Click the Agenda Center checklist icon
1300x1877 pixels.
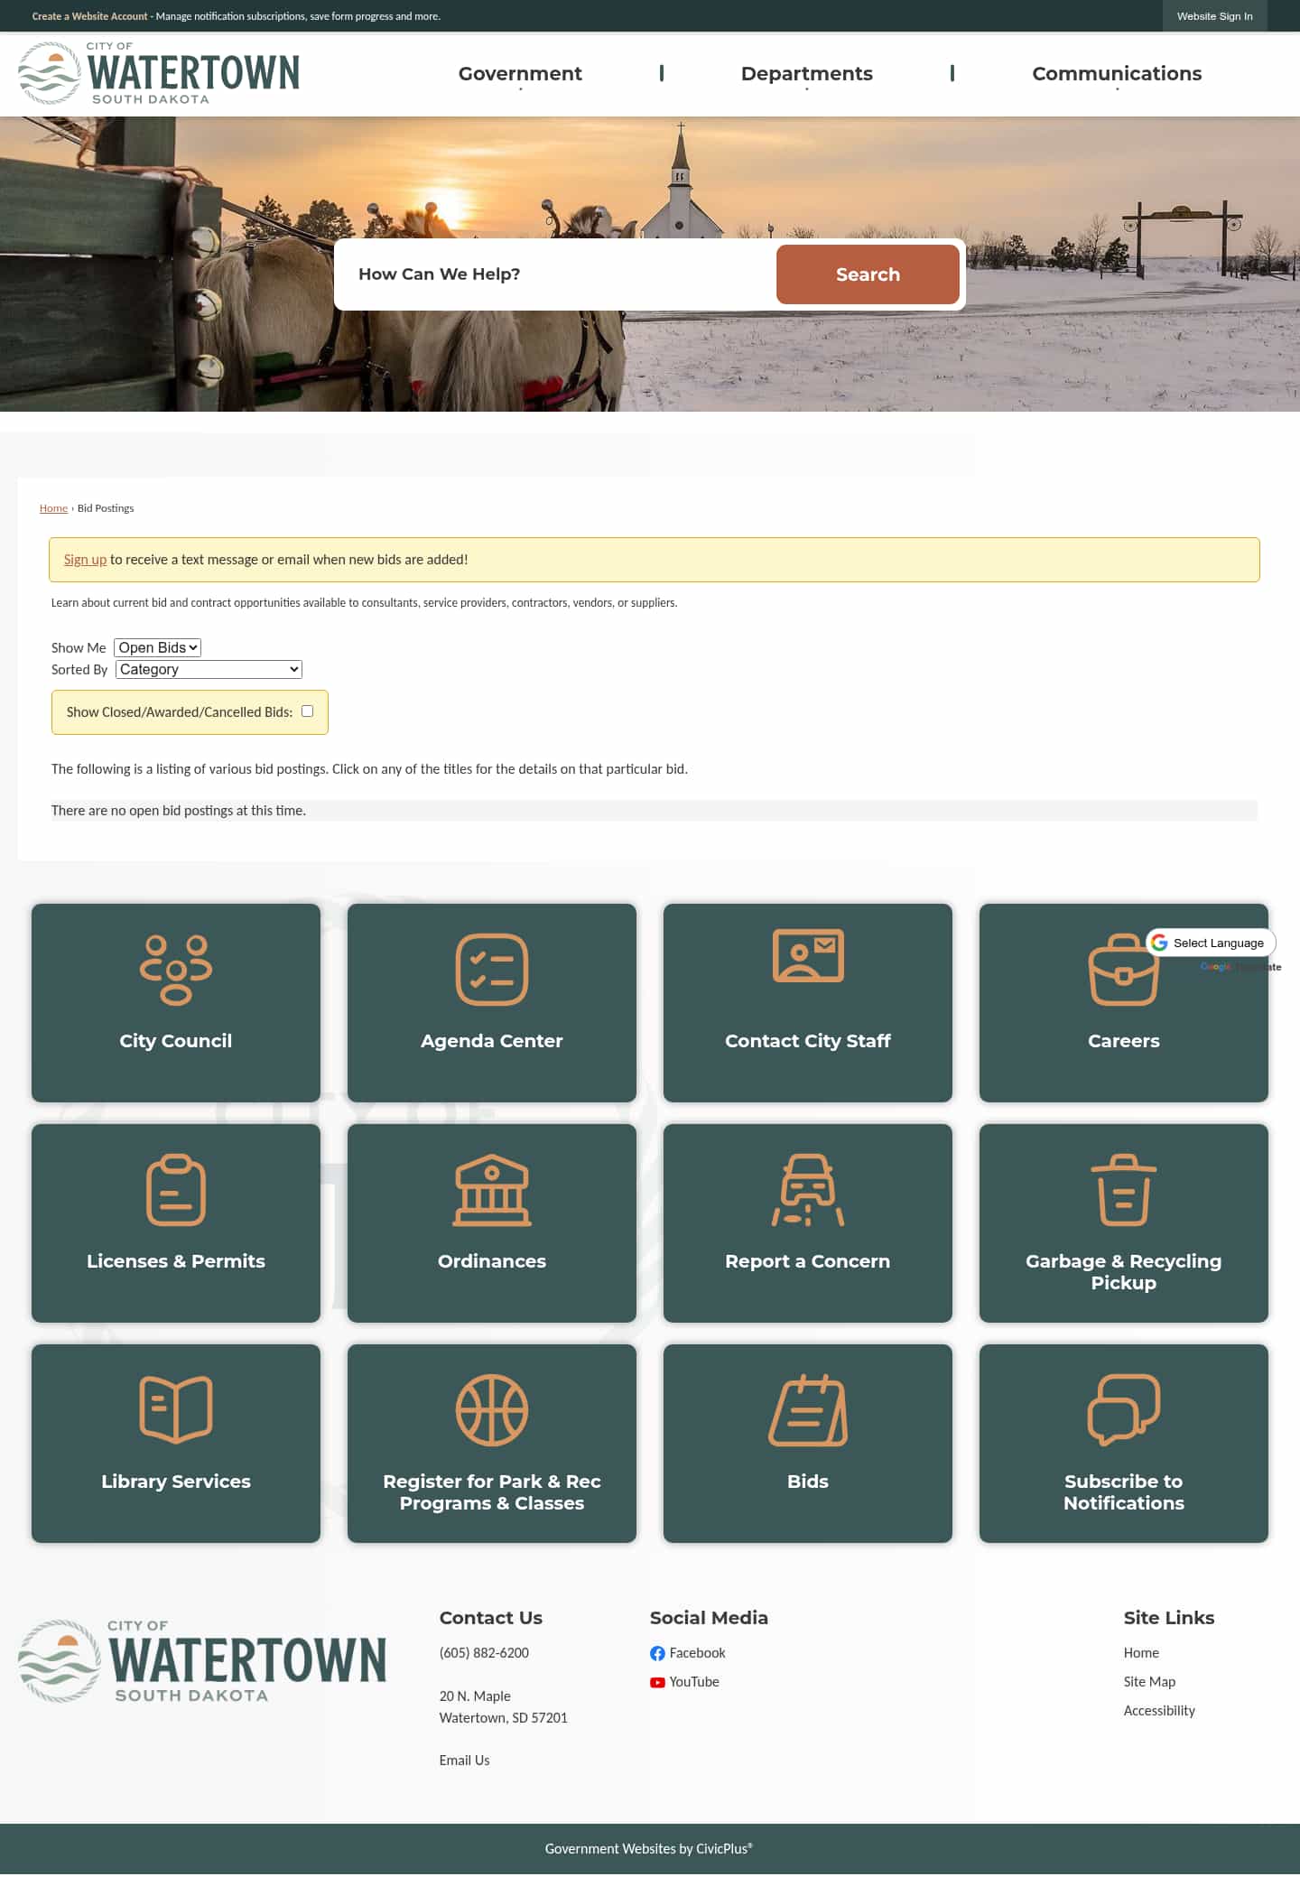[492, 970]
